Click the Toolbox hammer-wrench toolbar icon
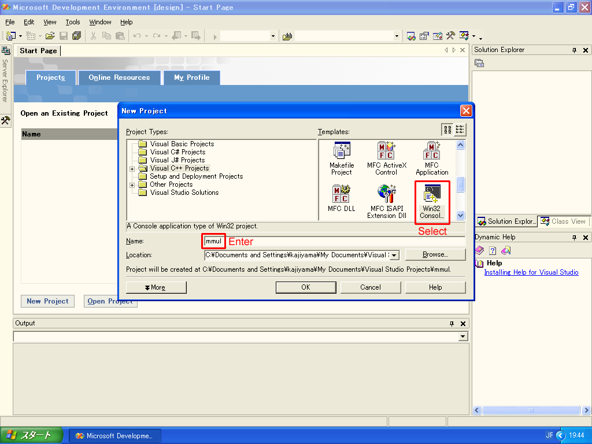The image size is (592, 444). coord(450,36)
